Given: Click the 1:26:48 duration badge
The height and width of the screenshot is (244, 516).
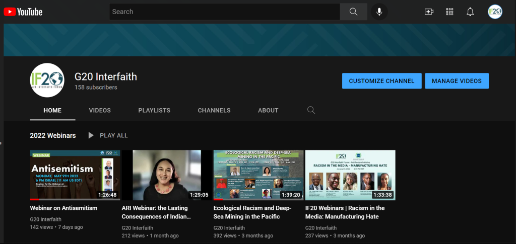Looking at the screenshot, I should [107, 195].
